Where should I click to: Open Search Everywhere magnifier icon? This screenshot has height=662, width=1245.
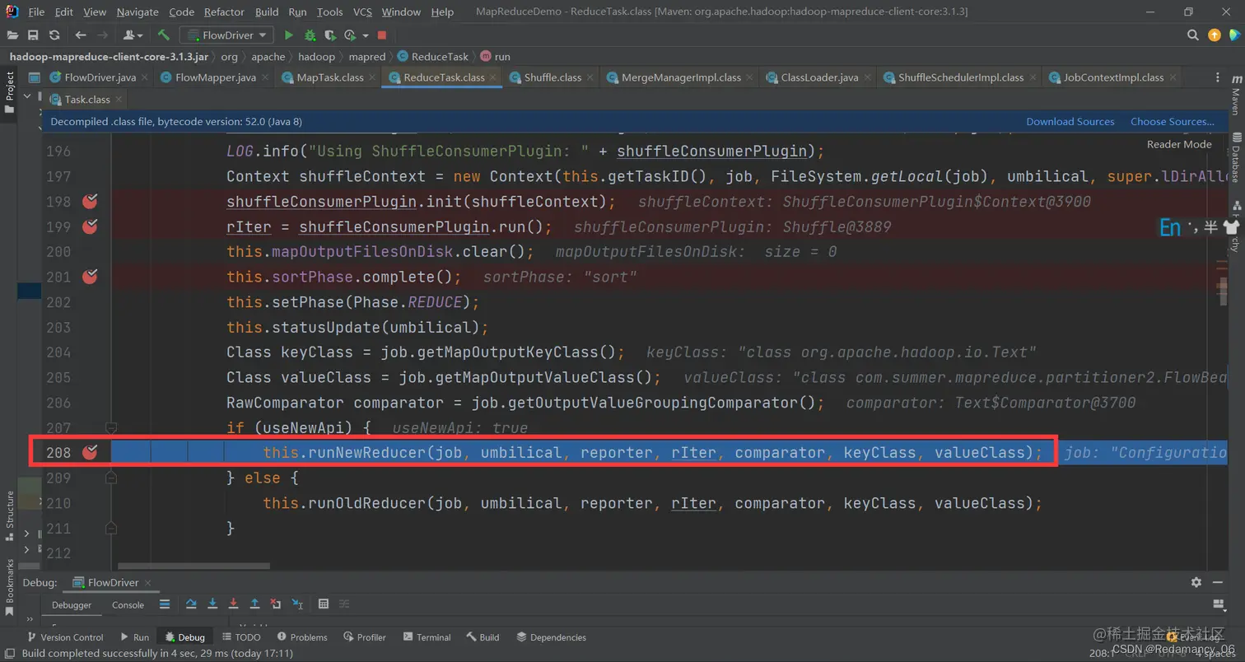tap(1193, 35)
